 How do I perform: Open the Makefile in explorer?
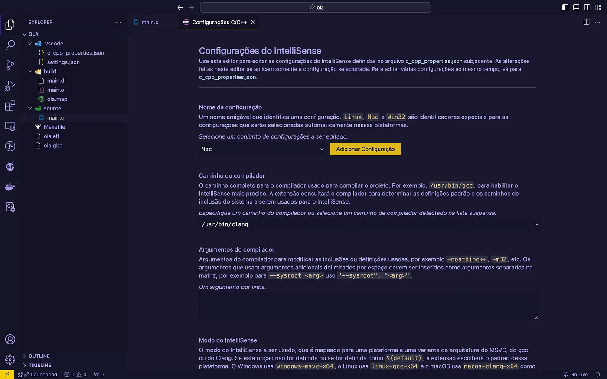point(54,127)
